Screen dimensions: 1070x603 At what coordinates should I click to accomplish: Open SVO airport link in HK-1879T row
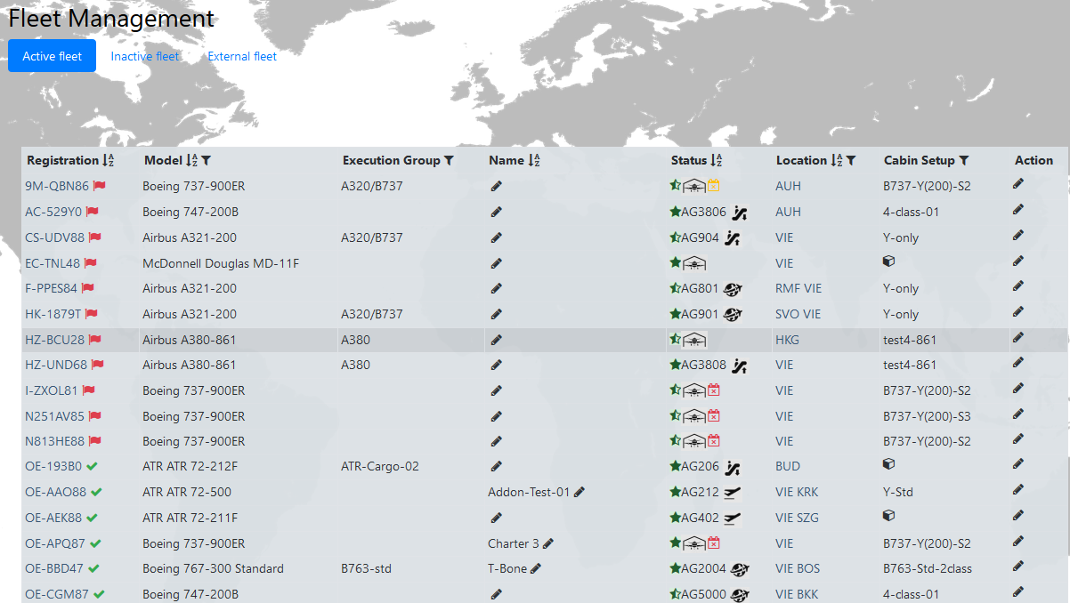788,314
